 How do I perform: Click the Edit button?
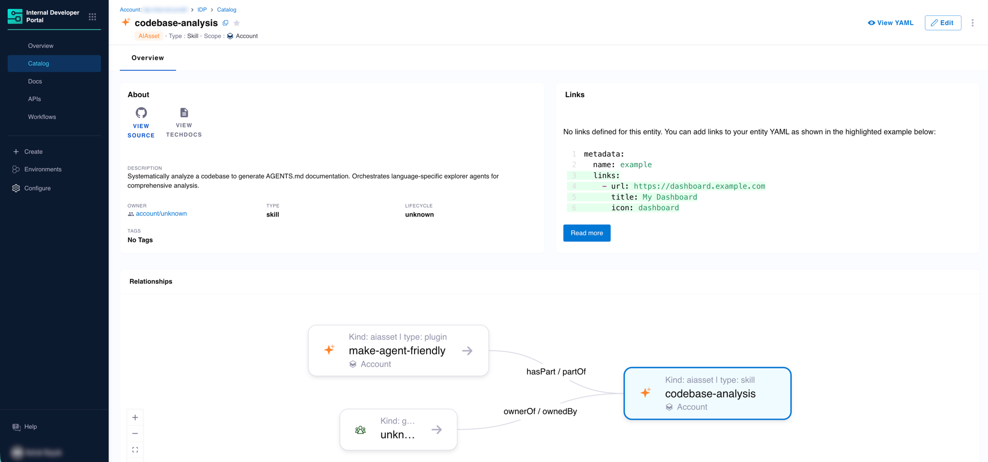point(942,23)
